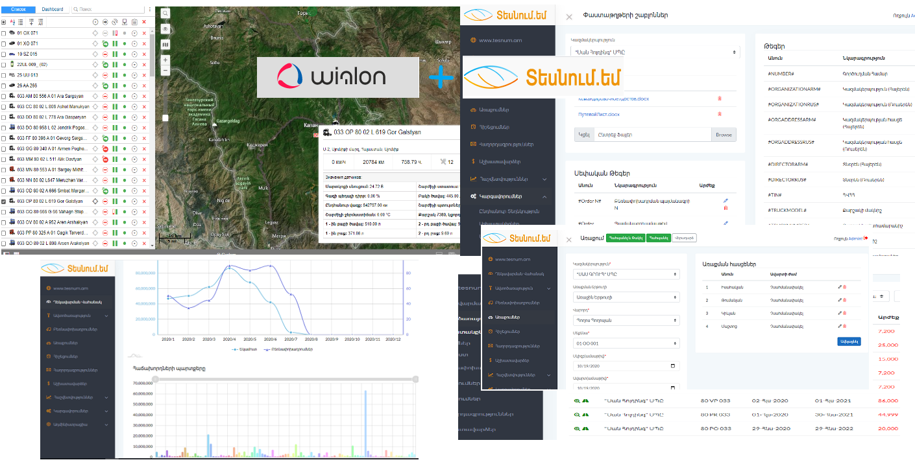Open ПутевойЛист.docx file link
This screenshot has width=915, height=460.
point(599,114)
